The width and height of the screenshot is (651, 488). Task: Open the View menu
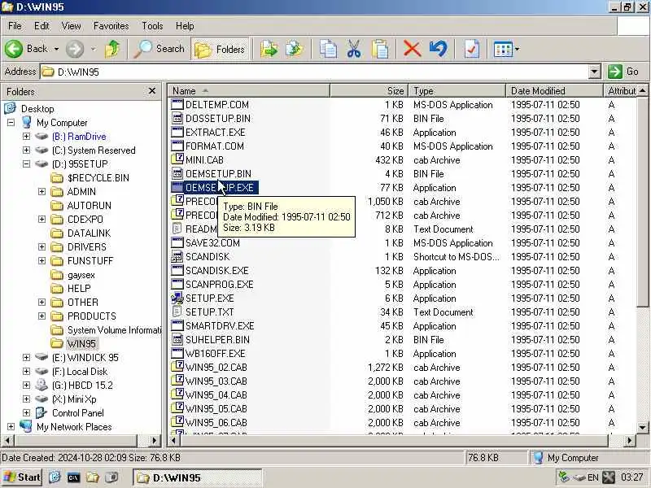click(x=72, y=26)
